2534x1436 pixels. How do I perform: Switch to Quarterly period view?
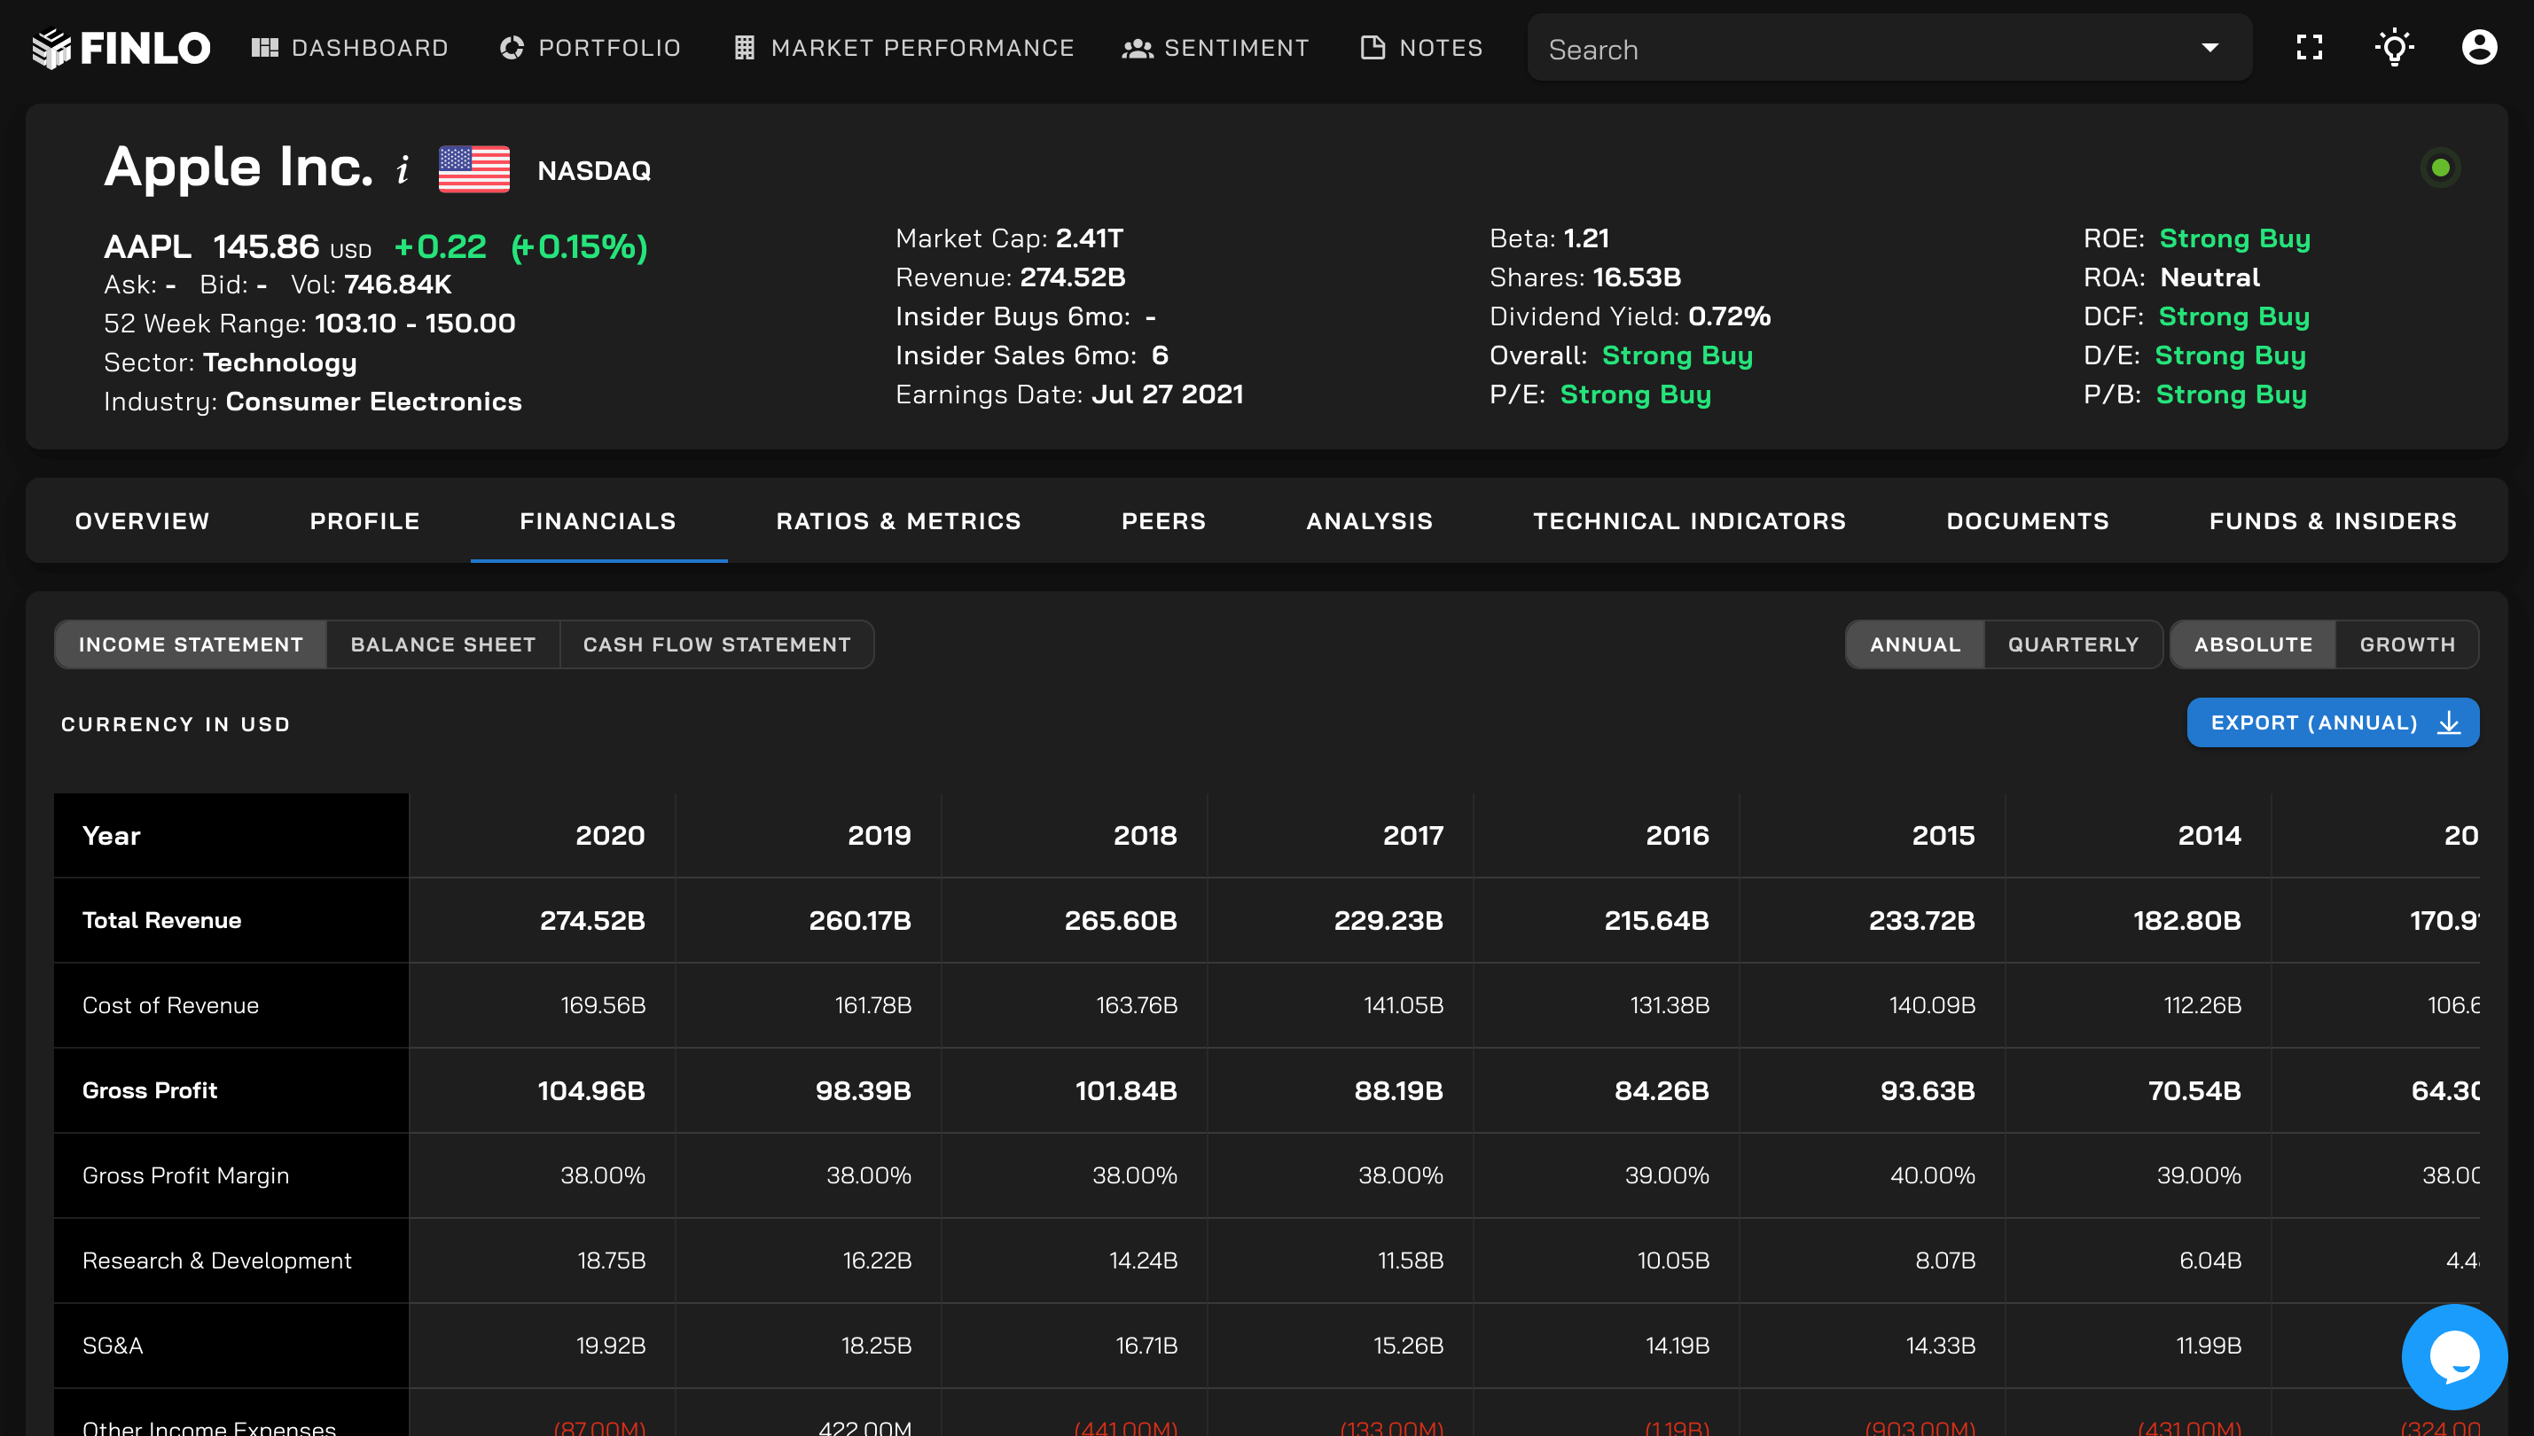[2073, 644]
